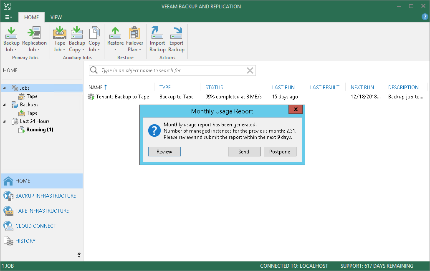Screen dimensions: 430x271
Task: Click the dialog's blue question mark icon
Action: [x=154, y=130]
